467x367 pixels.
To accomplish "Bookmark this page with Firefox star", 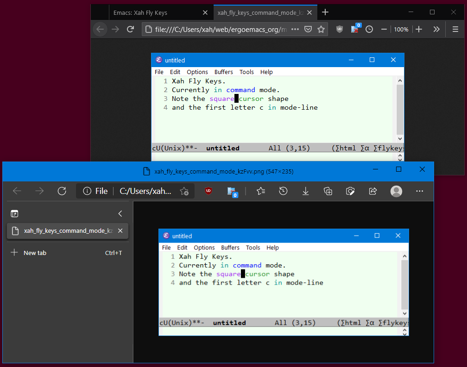I will tap(321, 29).
